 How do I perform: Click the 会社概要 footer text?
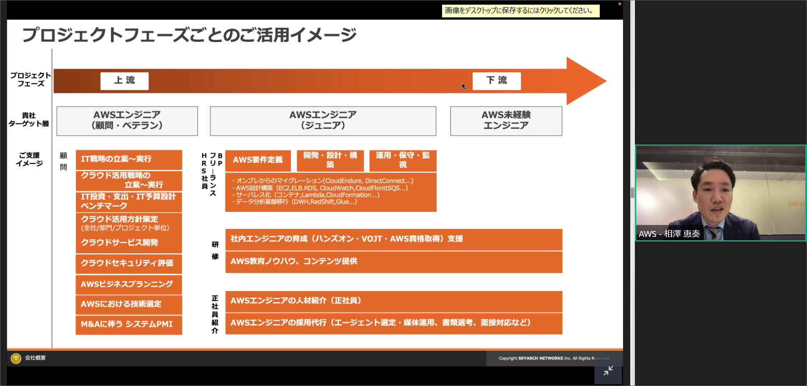(x=35, y=358)
